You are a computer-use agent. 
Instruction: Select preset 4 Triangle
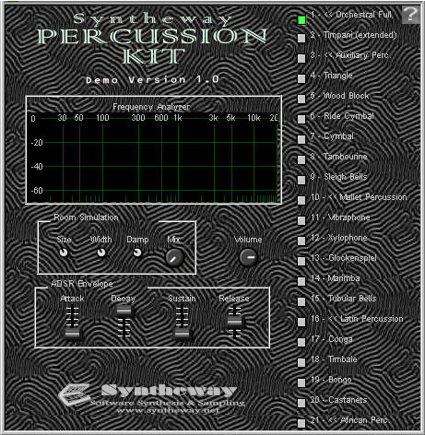pos(301,78)
